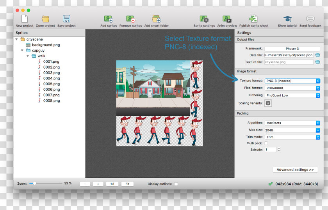328x210 pixels.
Task: Collapse the cityscene tree node
Action: click(16, 39)
